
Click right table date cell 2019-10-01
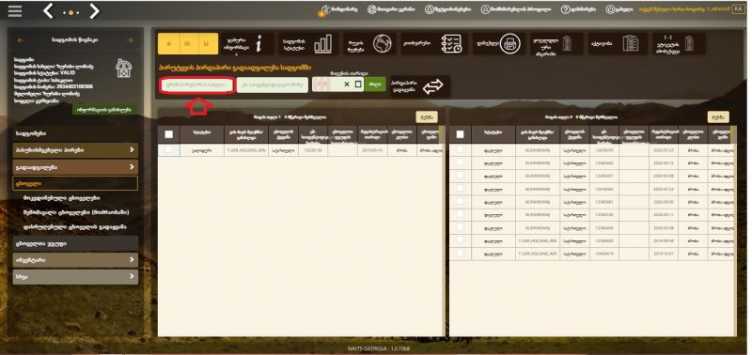pyautogui.click(x=664, y=254)
